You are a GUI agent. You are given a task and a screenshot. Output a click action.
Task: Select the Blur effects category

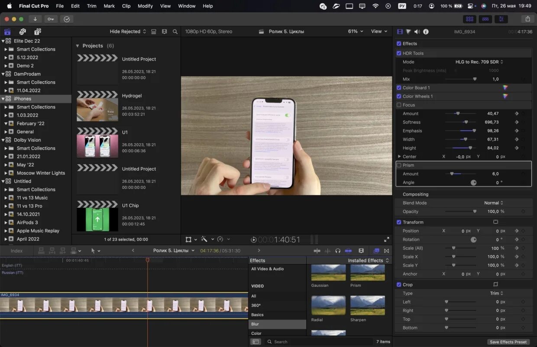coord(277,324)
